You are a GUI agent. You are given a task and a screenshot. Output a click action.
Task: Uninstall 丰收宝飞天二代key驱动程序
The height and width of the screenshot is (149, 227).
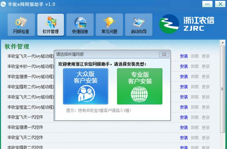195,97
